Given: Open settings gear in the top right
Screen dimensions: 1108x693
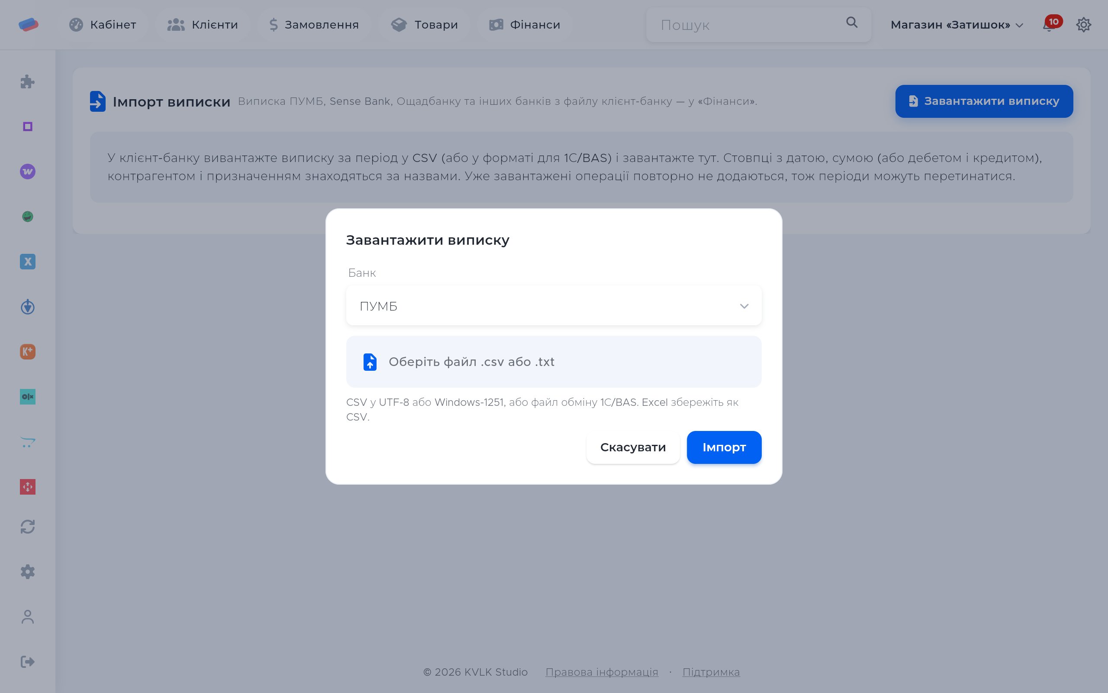Looking at the screenshot, I should pos(1083,25).
